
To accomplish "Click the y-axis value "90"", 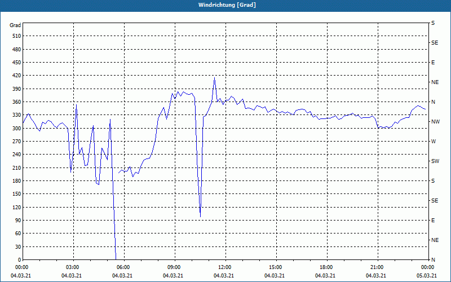I will pyautogui.click(x=18, y=221).
